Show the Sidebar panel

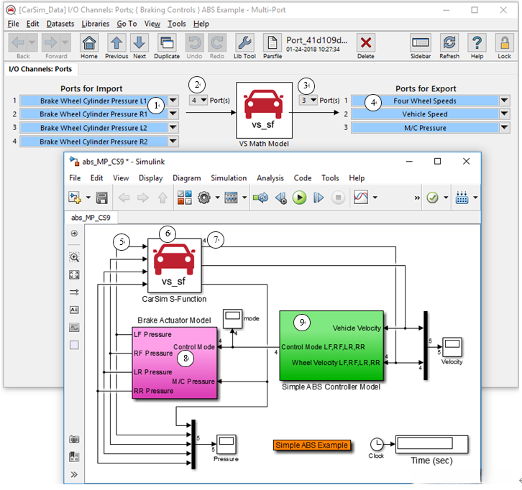(421, 43)
